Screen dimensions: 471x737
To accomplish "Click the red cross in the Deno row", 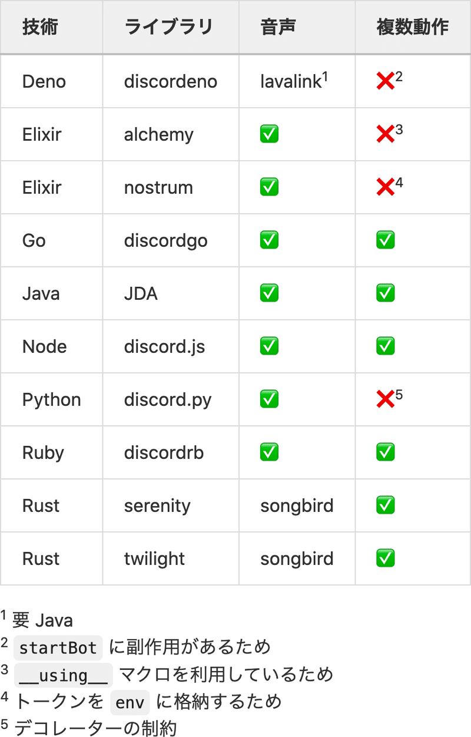I will click(386, 81).
